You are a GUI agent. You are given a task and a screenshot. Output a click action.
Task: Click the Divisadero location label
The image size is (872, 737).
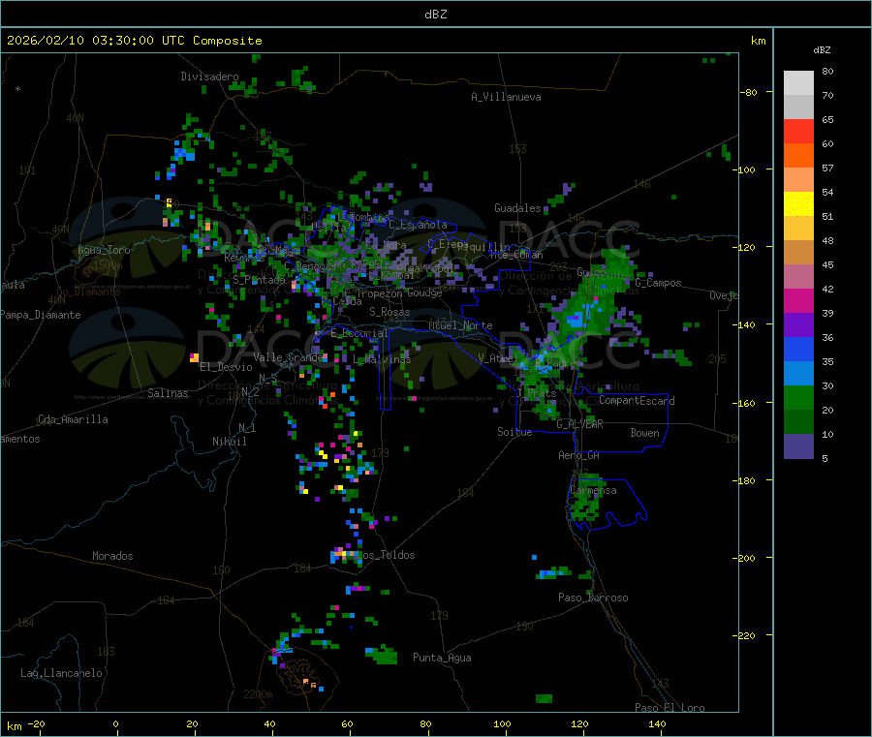[x=209, y=77]
